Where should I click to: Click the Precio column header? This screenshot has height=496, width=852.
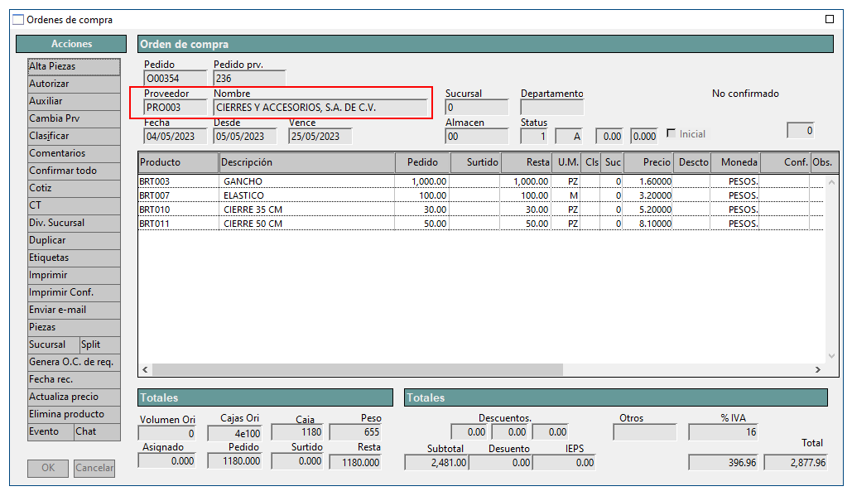point(648,162)
